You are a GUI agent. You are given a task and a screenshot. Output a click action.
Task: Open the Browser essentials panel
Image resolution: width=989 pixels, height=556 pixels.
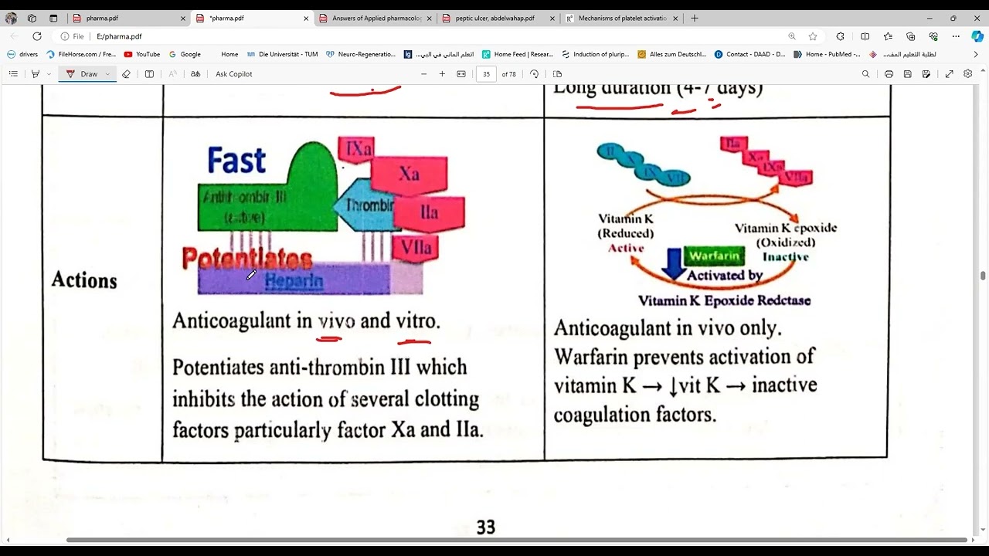pyautogui.click(x=933, y=36)
